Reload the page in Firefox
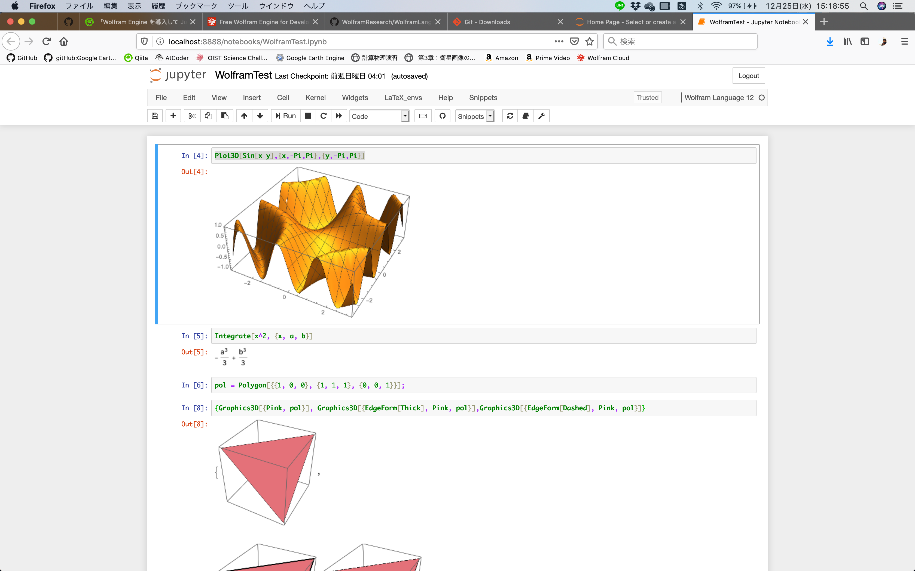The width and height of the screenshot is (915, 571). (47, 42)
